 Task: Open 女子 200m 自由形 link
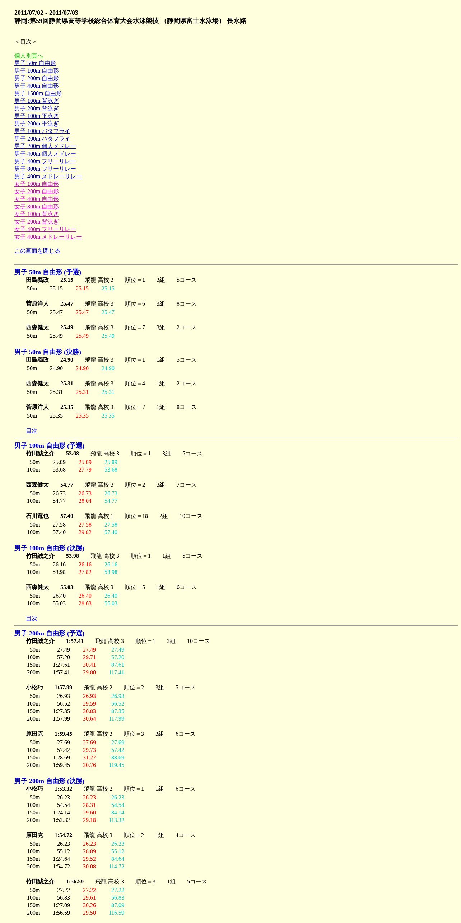[37, 191]
